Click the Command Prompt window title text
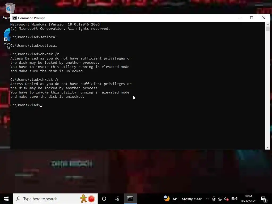This screenshot has width=272, height=204. (x=31, y=18)
